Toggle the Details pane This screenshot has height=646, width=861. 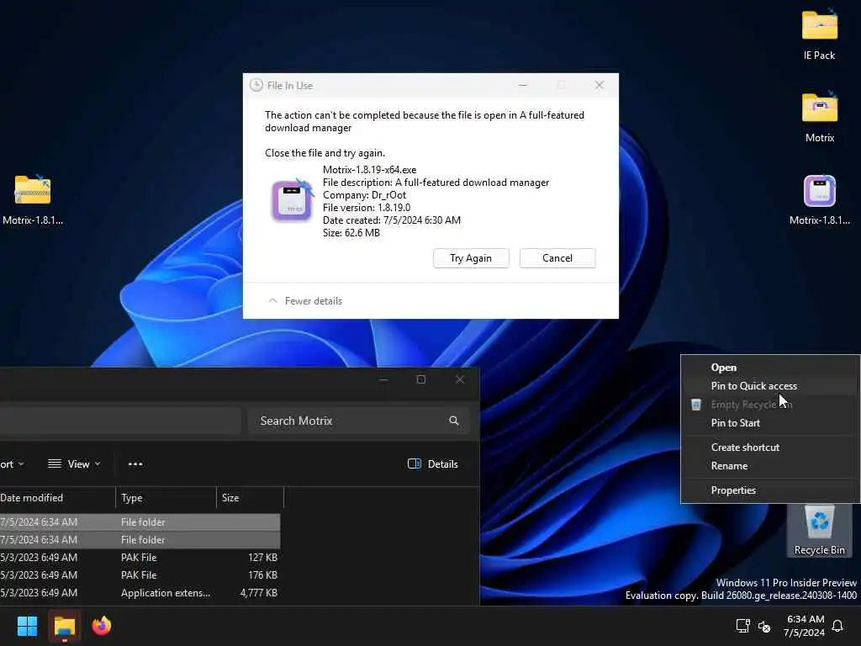pyautogui.click(x=433, y=464)
